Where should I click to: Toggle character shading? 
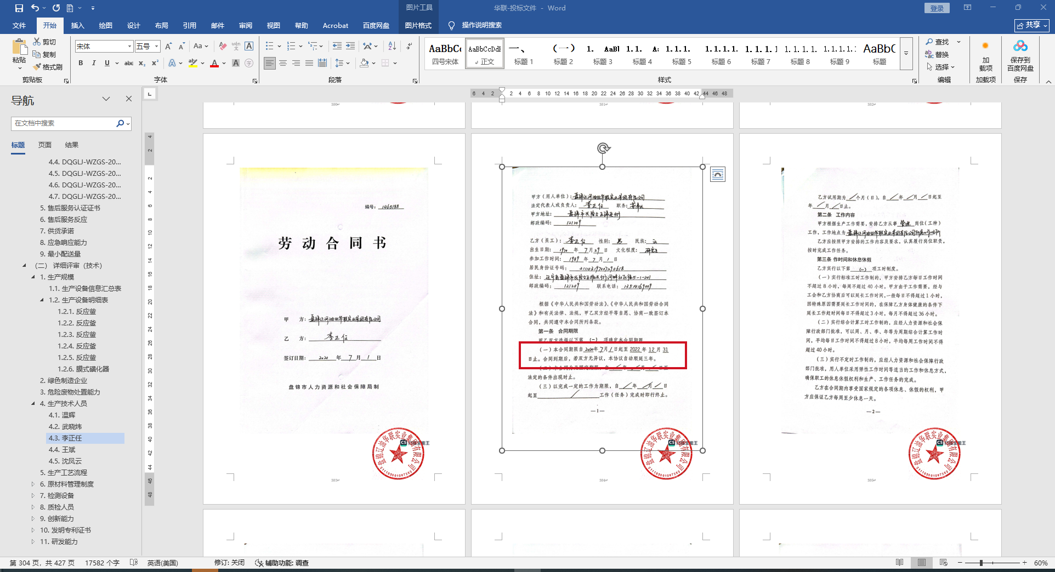pos(236,63)
